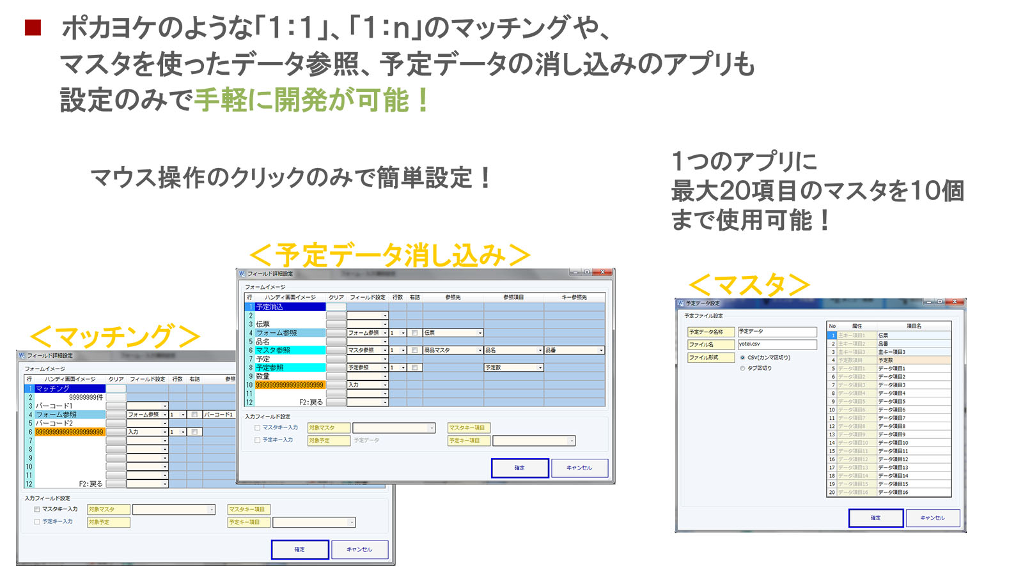The height and width of the screenshot is (575, 1023).
Task: Enable マスタキー入力 checkbox in the マッチング window
Action: click(37, 509)
